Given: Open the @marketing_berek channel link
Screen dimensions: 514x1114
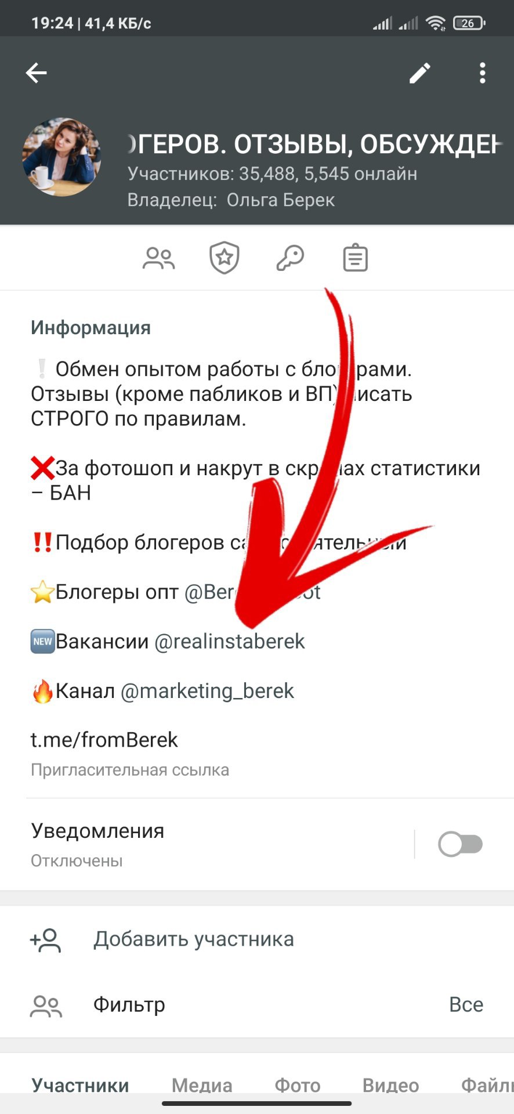Looking at the screenshot, I should (x=208, y=691).
